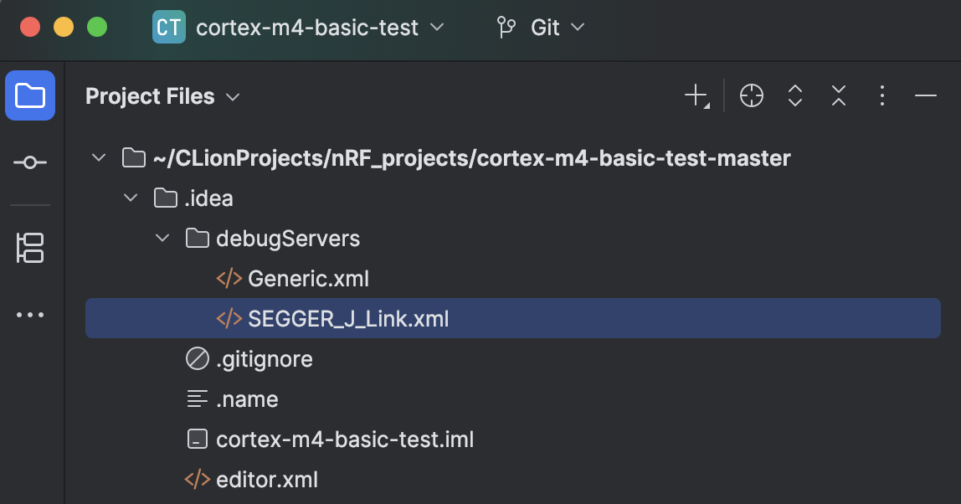Open project panel options via kebab menu
The image size is (961, 504).
click(x=881, y=95)
